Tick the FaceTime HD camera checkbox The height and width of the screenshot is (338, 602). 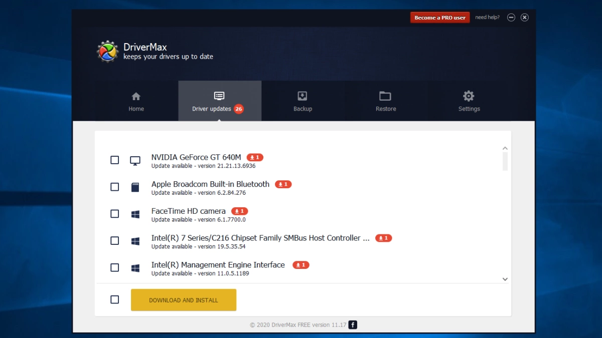pyautogui.click(x=115, y=214)
